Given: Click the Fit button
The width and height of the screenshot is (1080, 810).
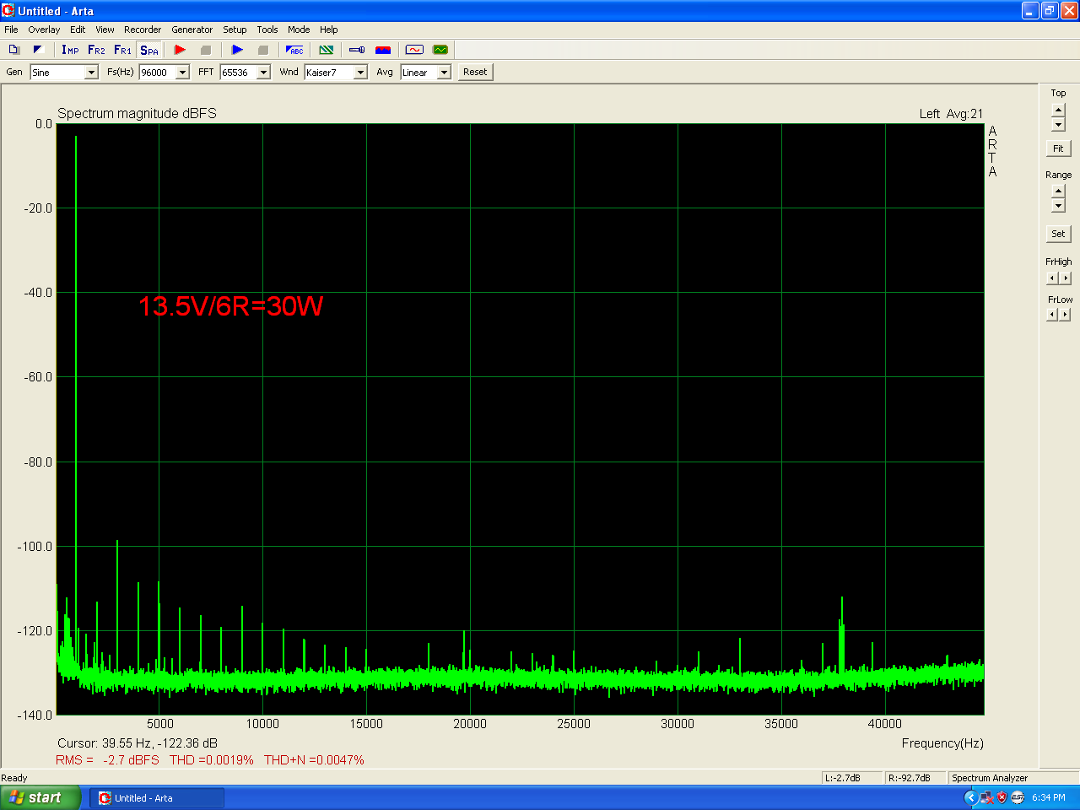Looking at the screenshot, I should click(x=1058, y=148).
